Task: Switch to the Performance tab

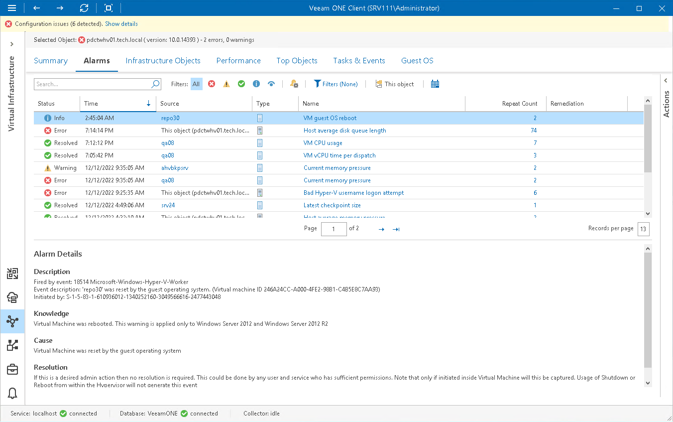Action: coord(238,60)
